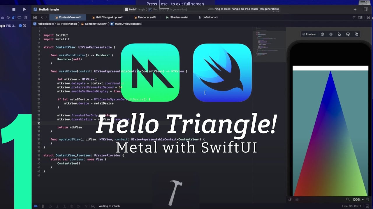Choose iPod touch (7th generation) run destination
This screenshot has width=373, height=209.
(x=168, y=9)
